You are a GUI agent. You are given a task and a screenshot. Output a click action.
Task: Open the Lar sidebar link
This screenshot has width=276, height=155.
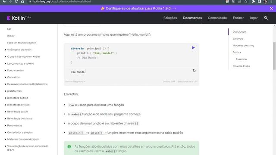[x=9, y=29]
